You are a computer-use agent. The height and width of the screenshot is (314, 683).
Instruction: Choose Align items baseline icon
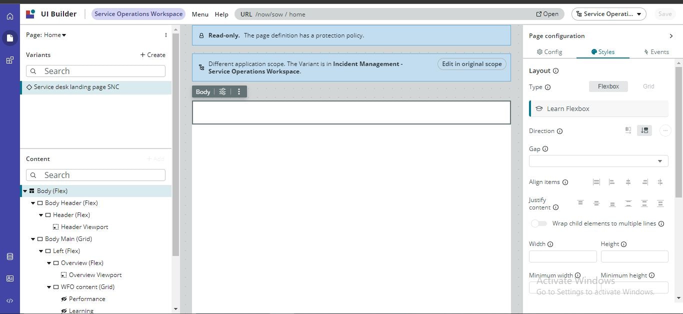[x=660, y=182]
